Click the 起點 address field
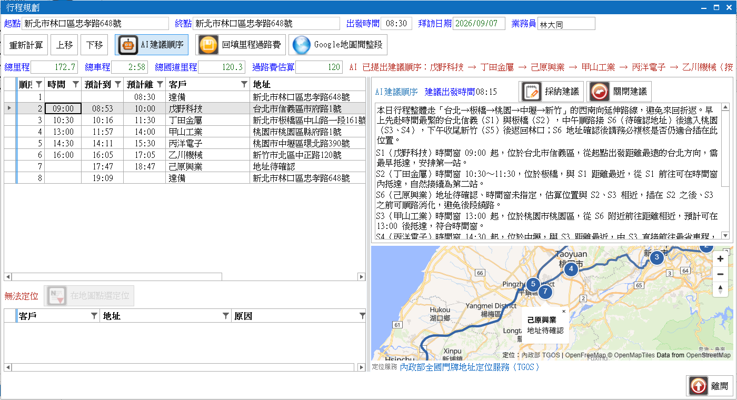Image resolution: width=737 pixels, height=400 pixels. (x=95, y=23)
